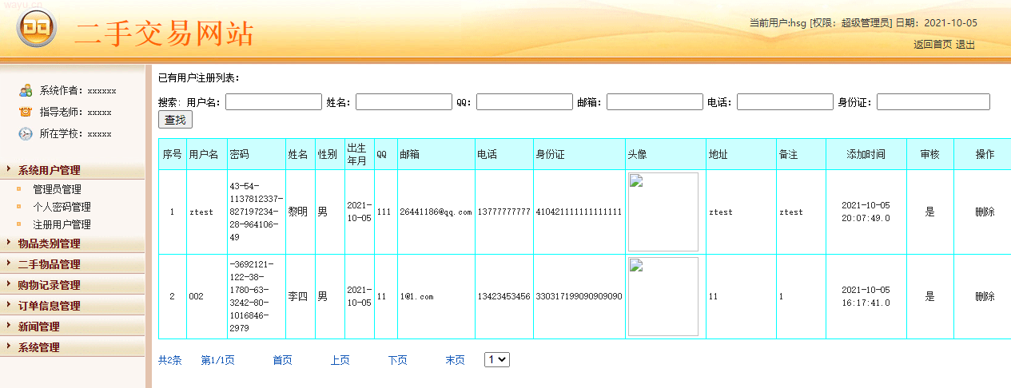Expand the 物品类别管理 menu section
Image resolution: width=1011 pixels, height=388 pixels.
[x=50, y=243]
